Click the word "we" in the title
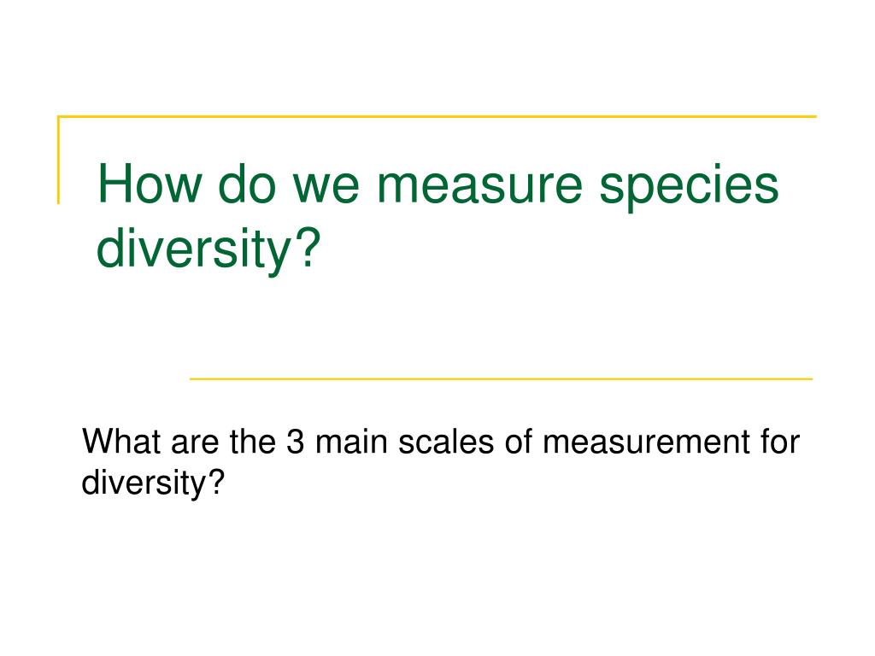Viewport: 875px width, 656px height. coord(326,187)
